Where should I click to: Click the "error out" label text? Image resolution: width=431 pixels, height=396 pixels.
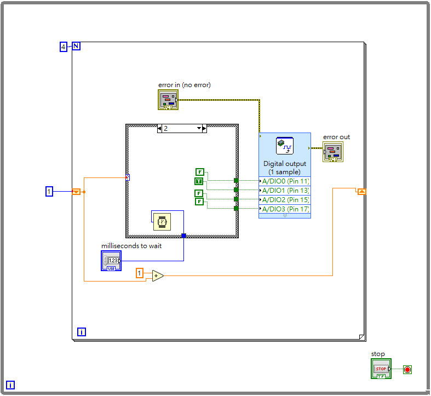click(336, 137)
